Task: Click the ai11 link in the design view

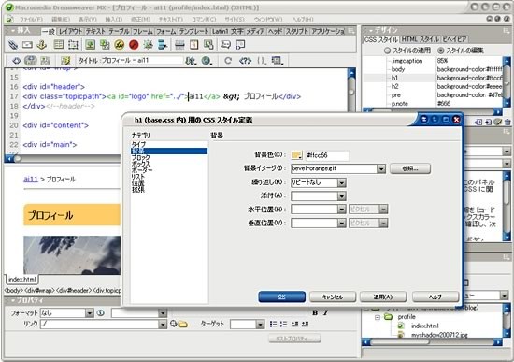Action: (x=31, y=180)
